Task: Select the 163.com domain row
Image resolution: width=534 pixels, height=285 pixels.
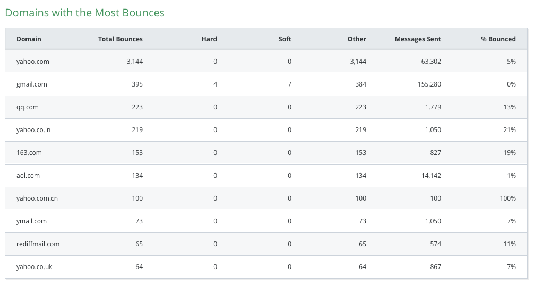Action: click(x=29, y=153)
